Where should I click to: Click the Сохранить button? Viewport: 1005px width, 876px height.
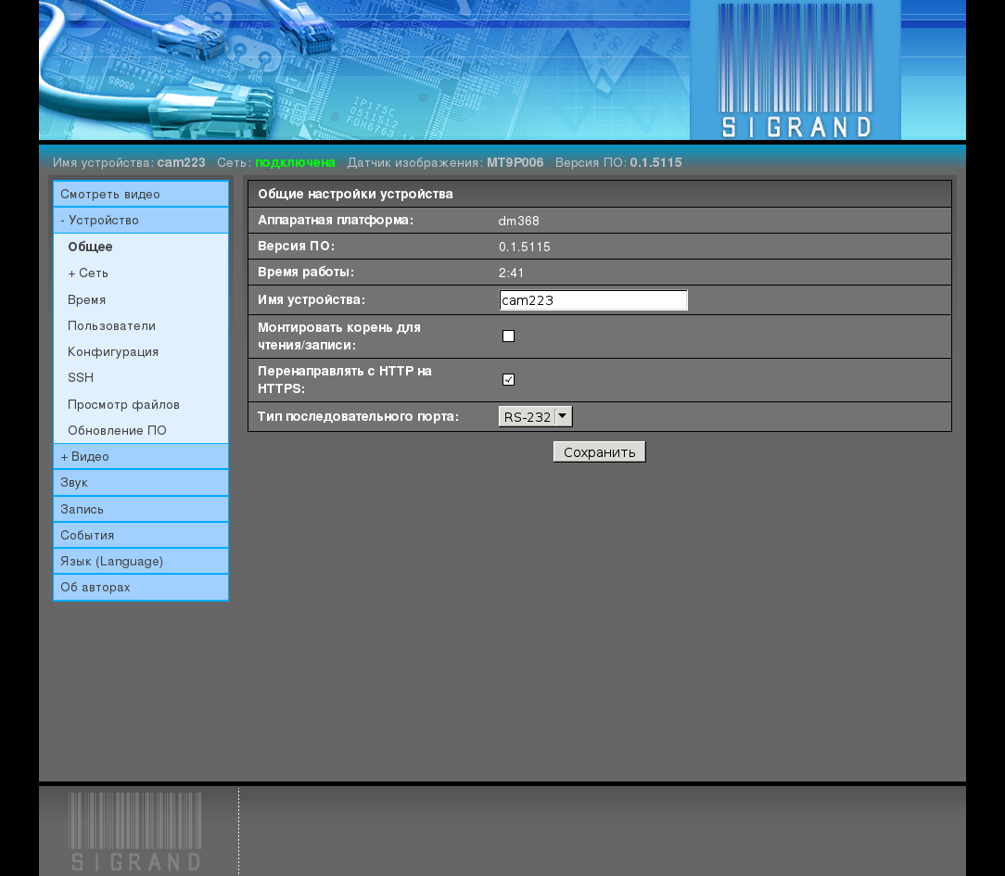pyautogui.click(x=599, y=451)
